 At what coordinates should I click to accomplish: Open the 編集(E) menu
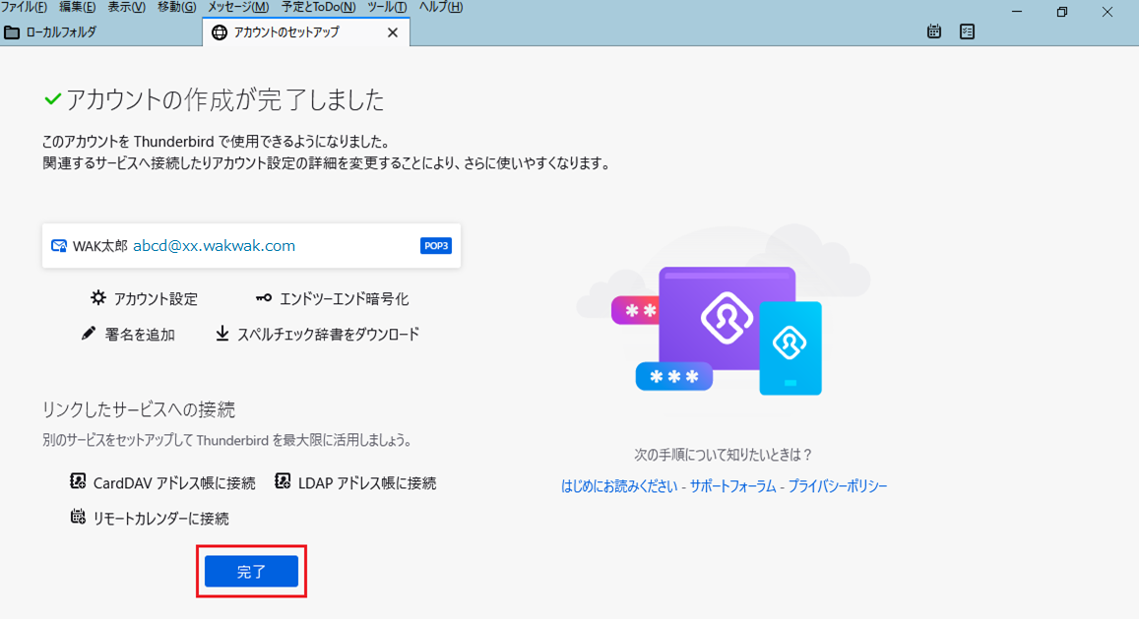pyautogui.click(x=77, y=7)
